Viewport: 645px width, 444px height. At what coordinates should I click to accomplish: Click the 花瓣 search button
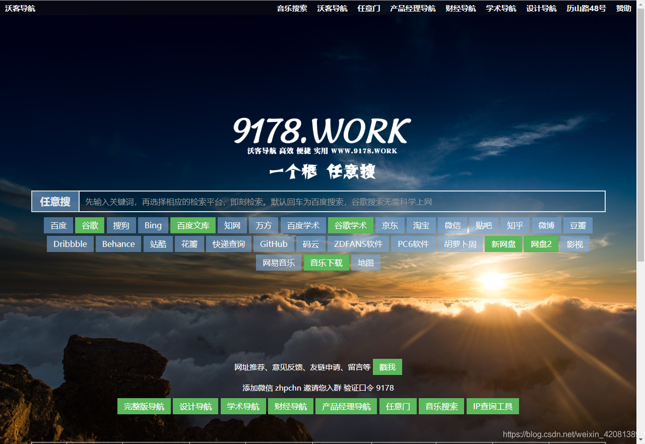[x=189, y=244]
